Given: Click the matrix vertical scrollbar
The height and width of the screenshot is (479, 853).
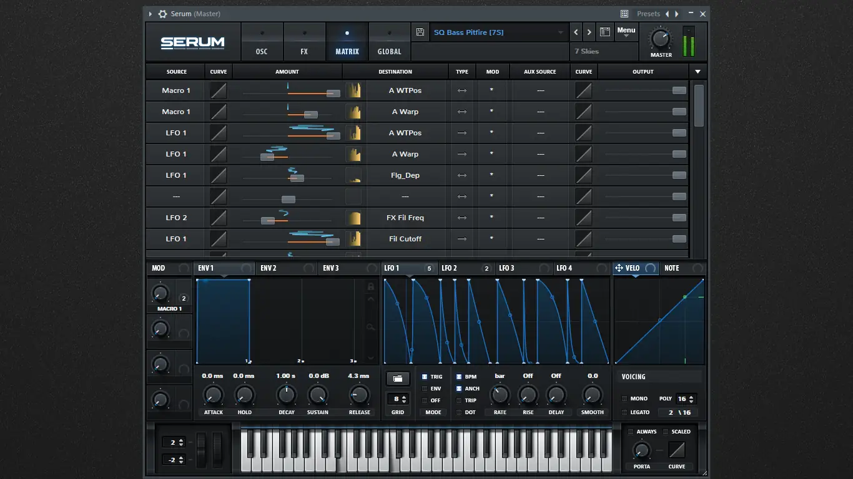Looking at the screenshot, I should coord(699,105).
